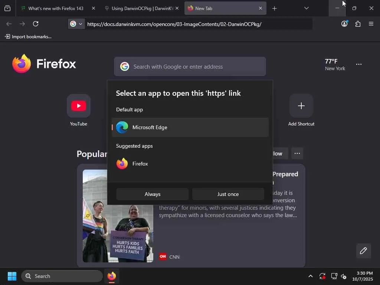The height and width of the screenshot is (285, 380).
Task: Go forward using the forward arrow
Action: coord(22,24)
